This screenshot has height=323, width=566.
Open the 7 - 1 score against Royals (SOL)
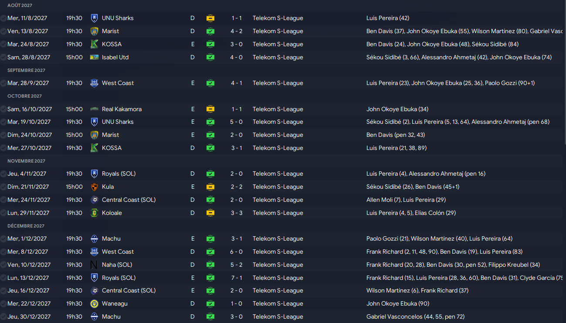237,278
